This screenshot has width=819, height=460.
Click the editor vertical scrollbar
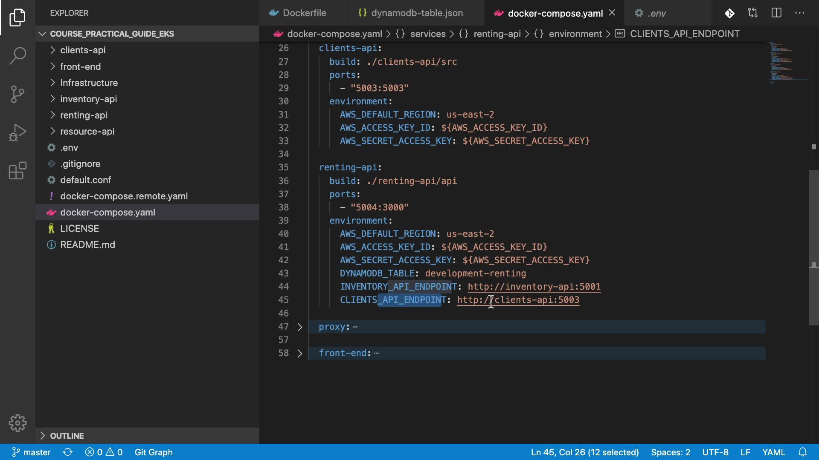tap(813, 247)
